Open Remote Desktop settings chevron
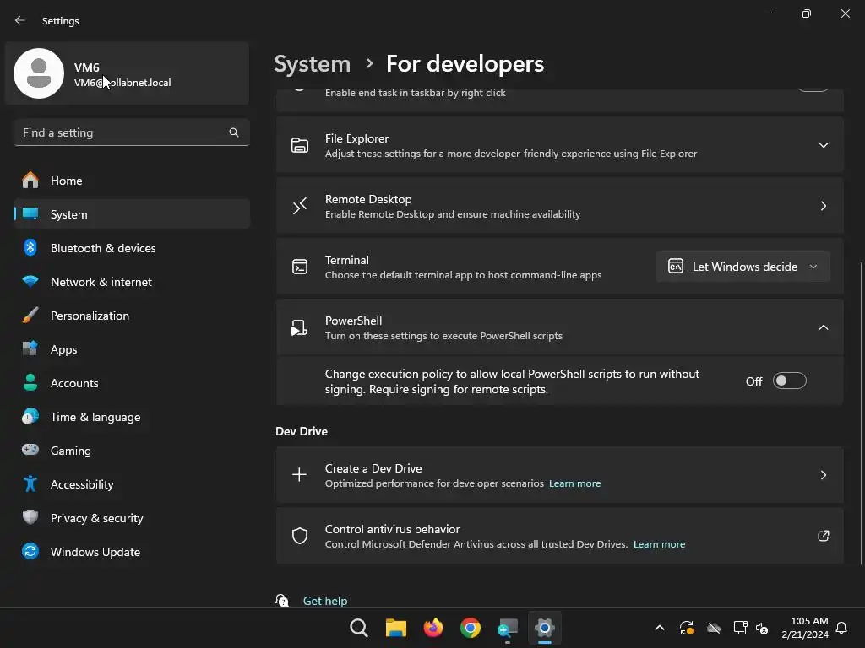Viewport: 865px width, 648px height. [823, 206]
